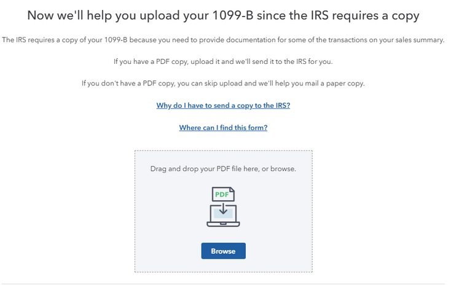This screenshot has width=459, height=290.
Task: Click the page heading about uploading 1099-B
Action: point(223,16)
